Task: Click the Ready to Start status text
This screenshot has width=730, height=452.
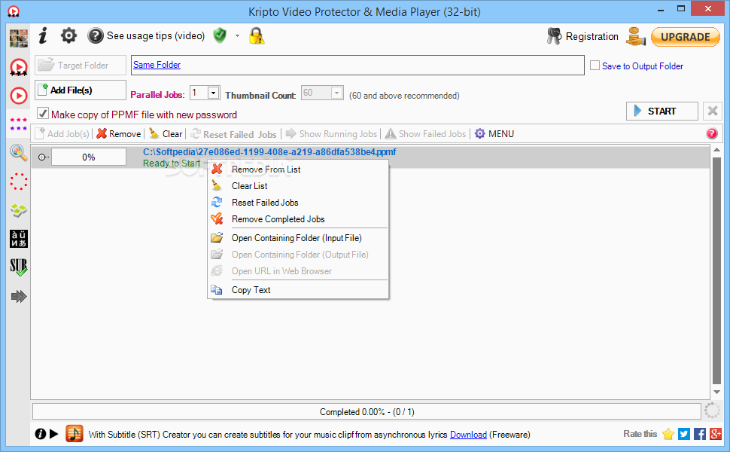Action: (172, 163)
